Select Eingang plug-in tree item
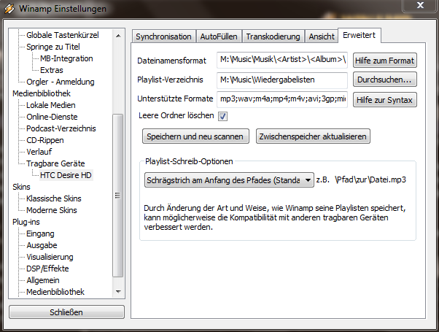 click(40, 233)
